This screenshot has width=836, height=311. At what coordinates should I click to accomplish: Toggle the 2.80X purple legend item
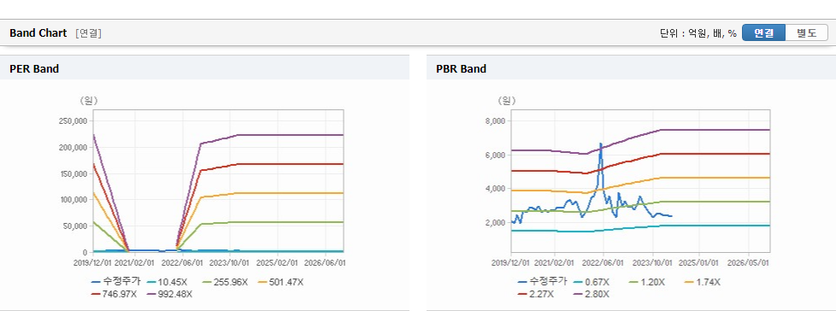point(592,294)
